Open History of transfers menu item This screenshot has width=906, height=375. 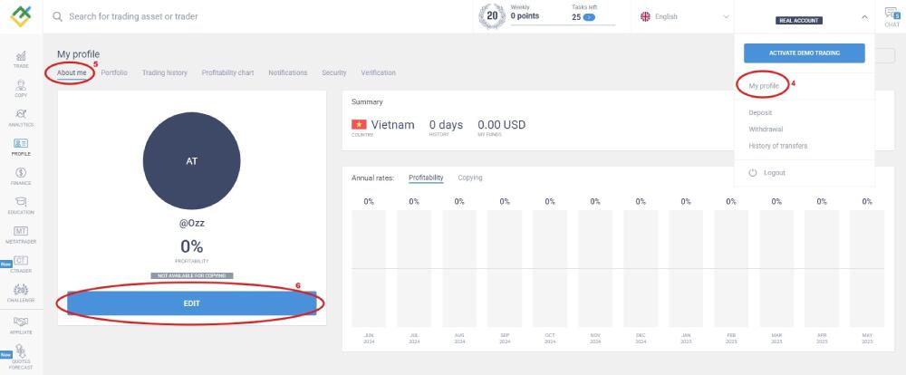[x=777, y=146]
